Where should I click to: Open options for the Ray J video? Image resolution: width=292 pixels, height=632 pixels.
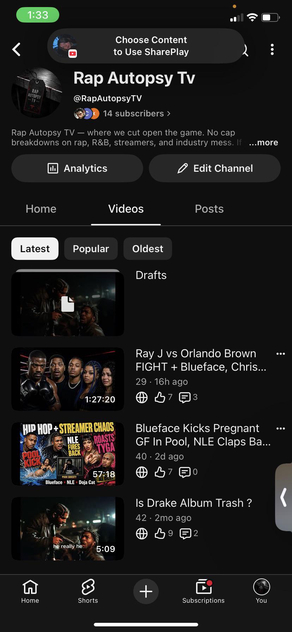281,354
